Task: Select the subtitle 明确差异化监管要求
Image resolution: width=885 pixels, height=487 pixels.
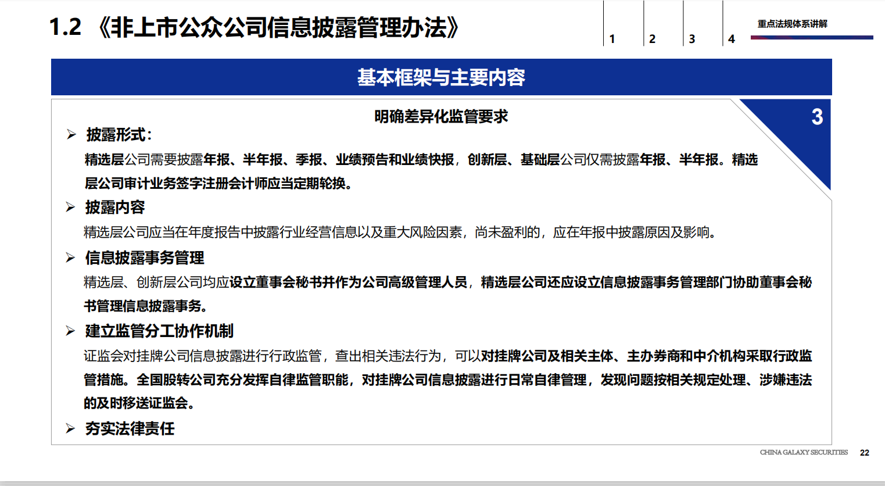Action: tap(441, 116)
